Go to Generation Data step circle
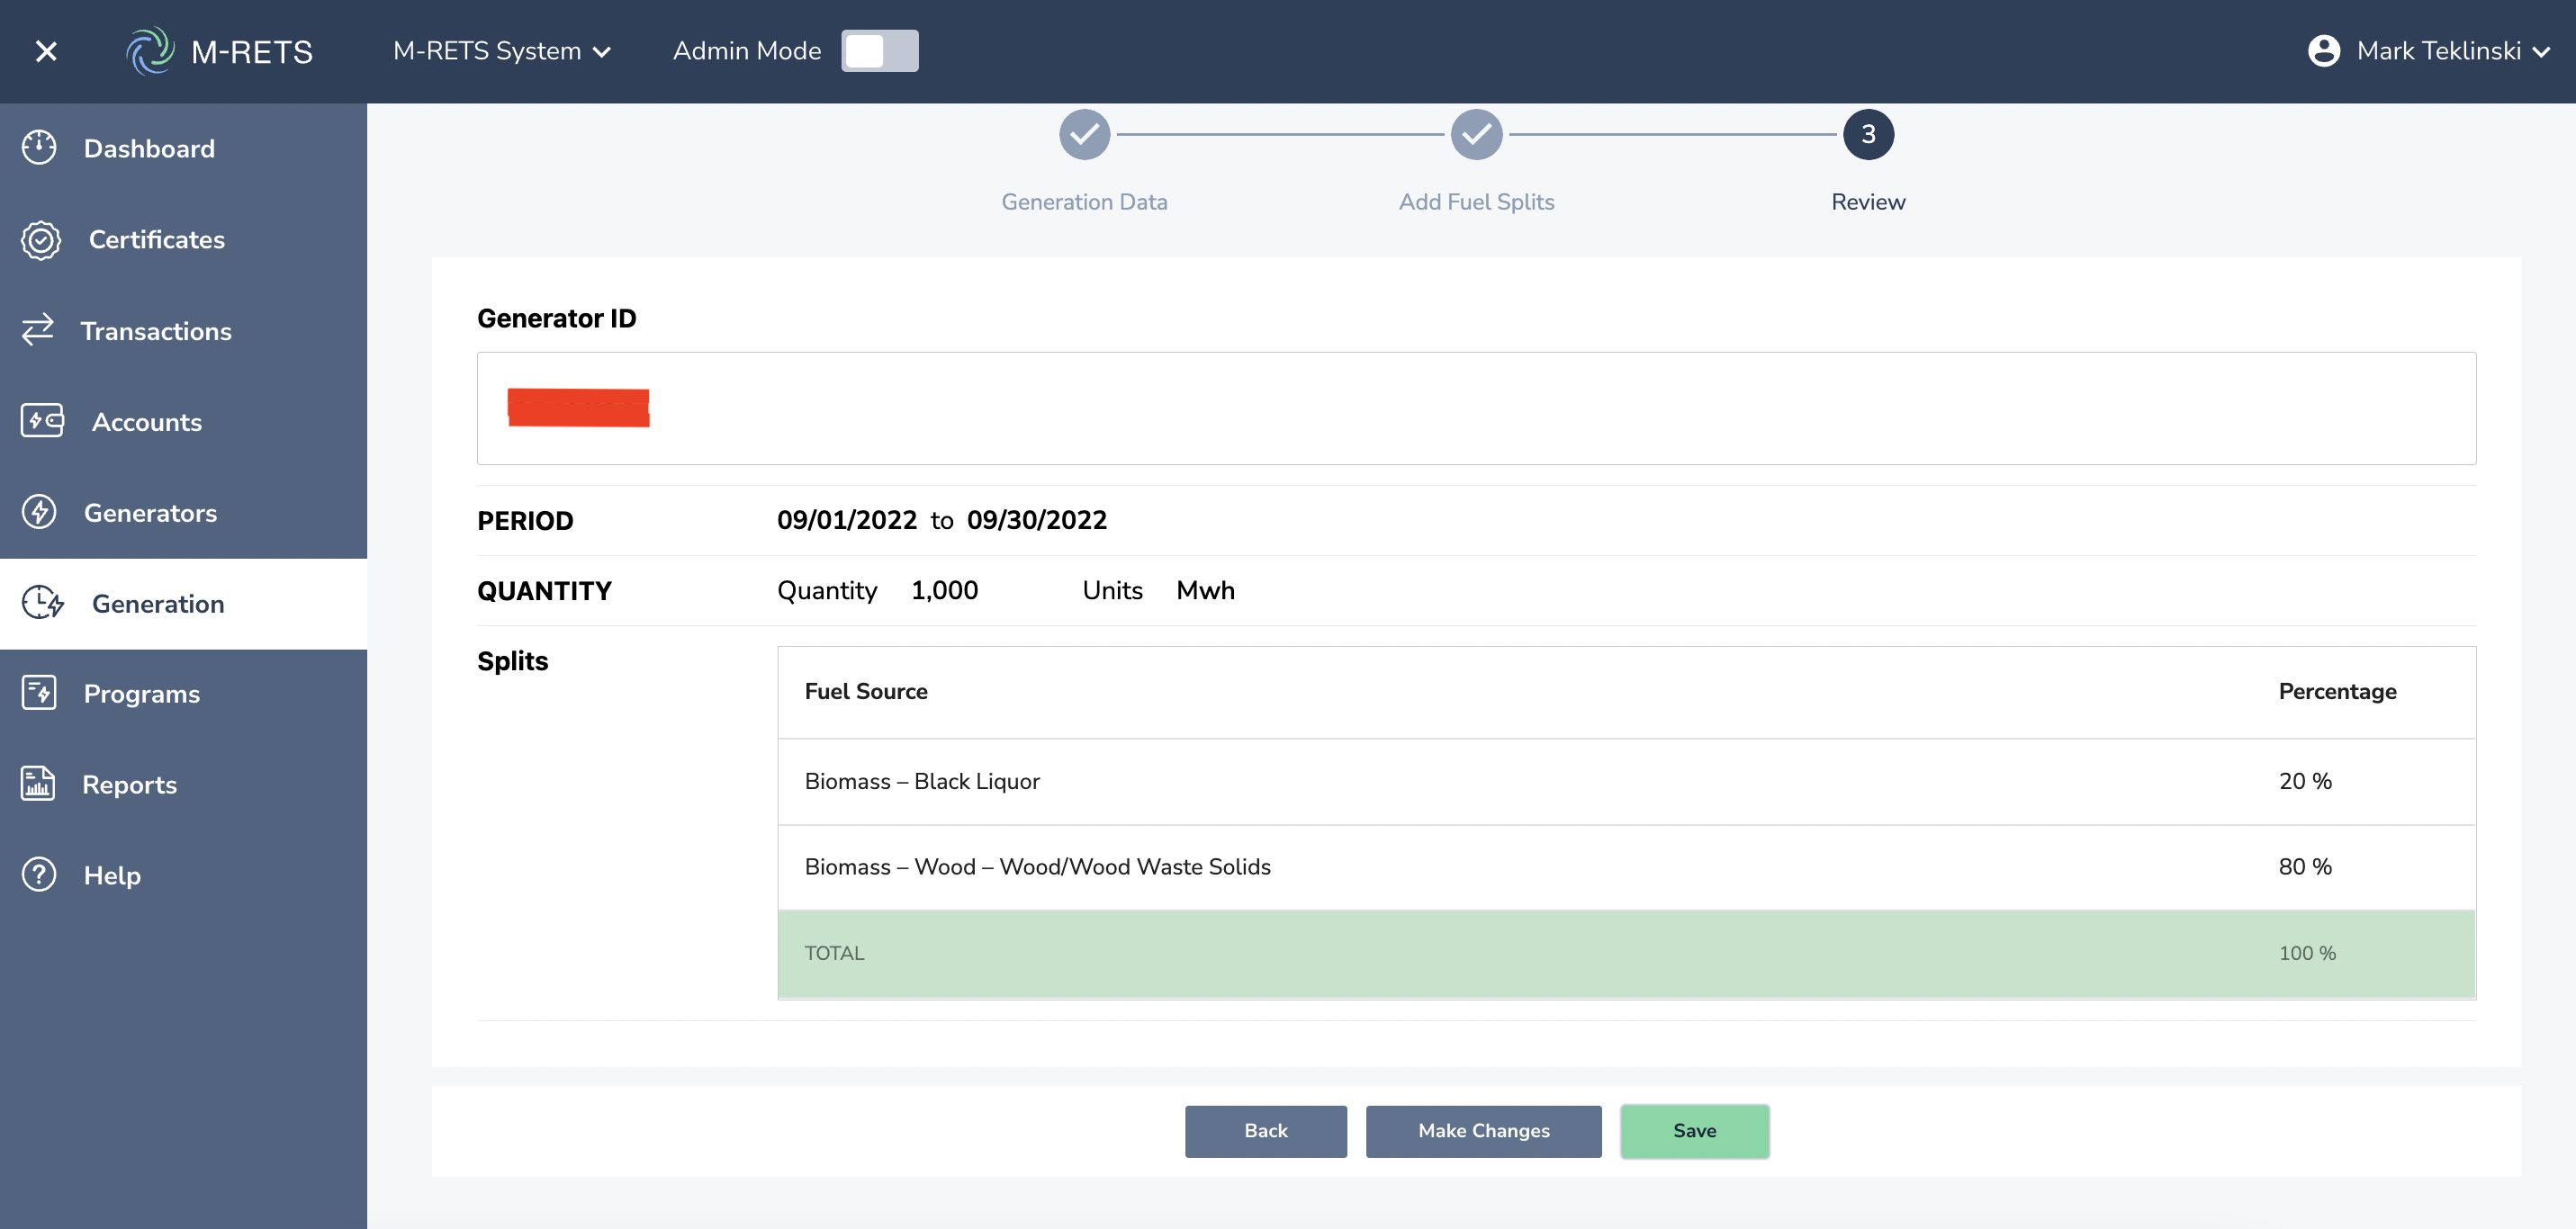 pos(1084,135)
